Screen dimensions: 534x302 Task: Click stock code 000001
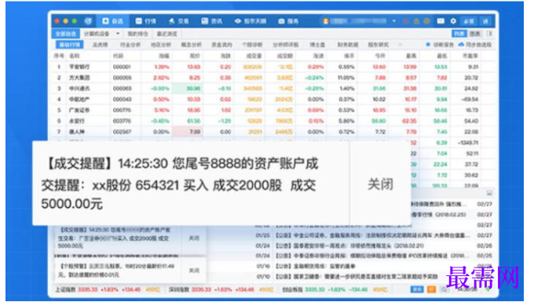(x=122, y=67)
